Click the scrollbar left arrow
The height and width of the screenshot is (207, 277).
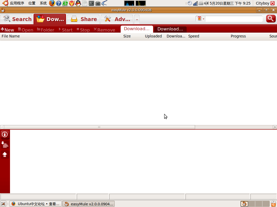2,127
